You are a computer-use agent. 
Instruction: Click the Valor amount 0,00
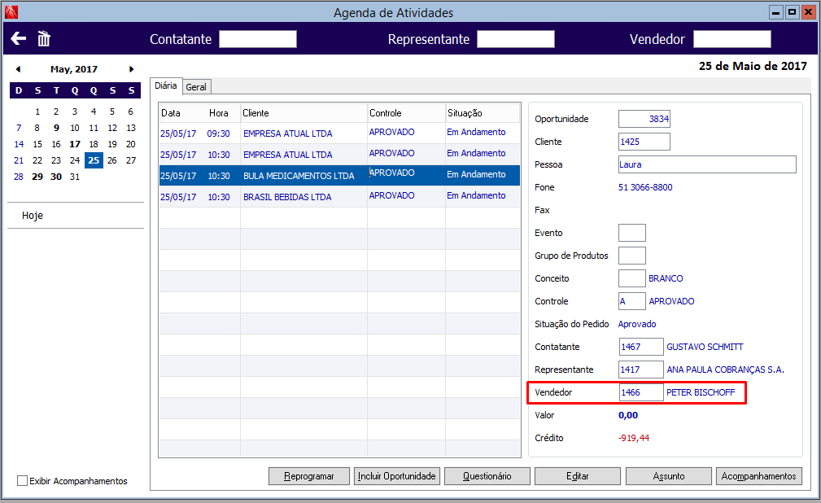628,415
